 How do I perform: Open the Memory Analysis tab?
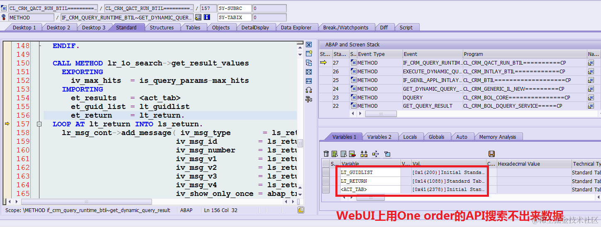pos(498,137)
